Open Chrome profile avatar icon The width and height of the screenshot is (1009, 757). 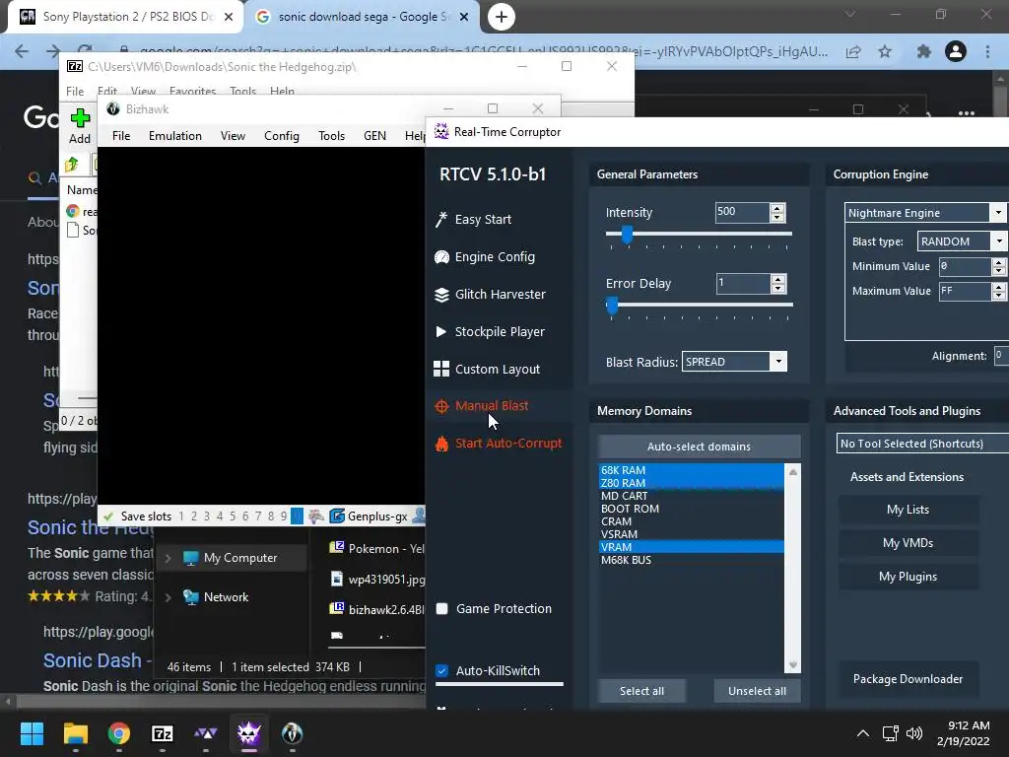point(956,51)
